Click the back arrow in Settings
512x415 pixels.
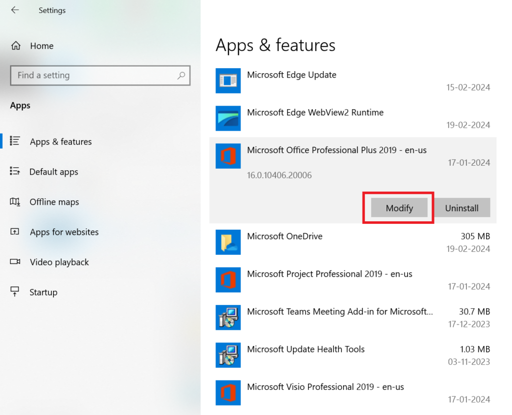coord(15,10)
